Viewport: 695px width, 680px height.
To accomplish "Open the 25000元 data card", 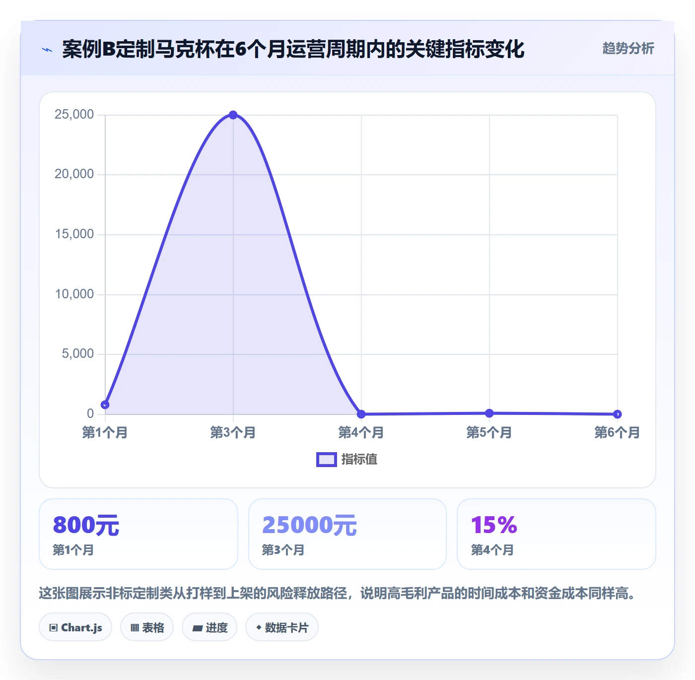I will coord(347,534).
